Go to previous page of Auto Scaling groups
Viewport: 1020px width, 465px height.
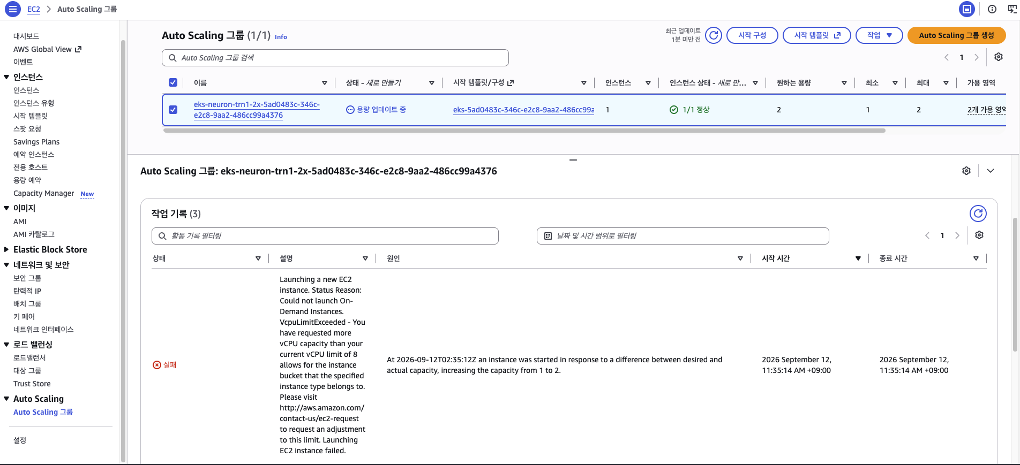click(947, 57)
